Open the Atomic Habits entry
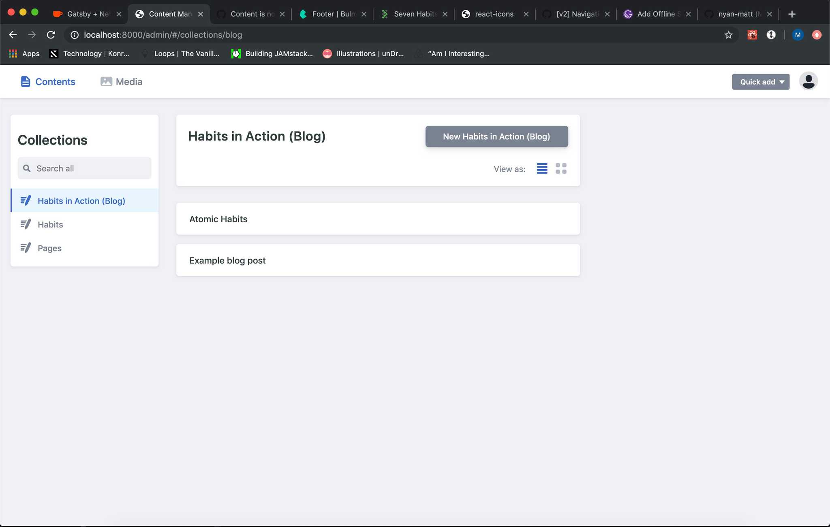830x527 pixels. (x=378, y=219)
